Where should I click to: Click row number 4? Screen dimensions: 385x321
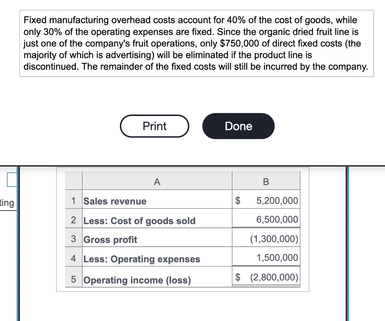point(73,259)
